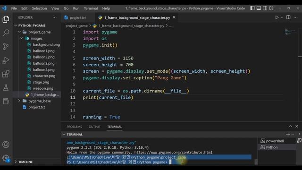
Task: Open the View menu
Action: [x=55, y=8]
